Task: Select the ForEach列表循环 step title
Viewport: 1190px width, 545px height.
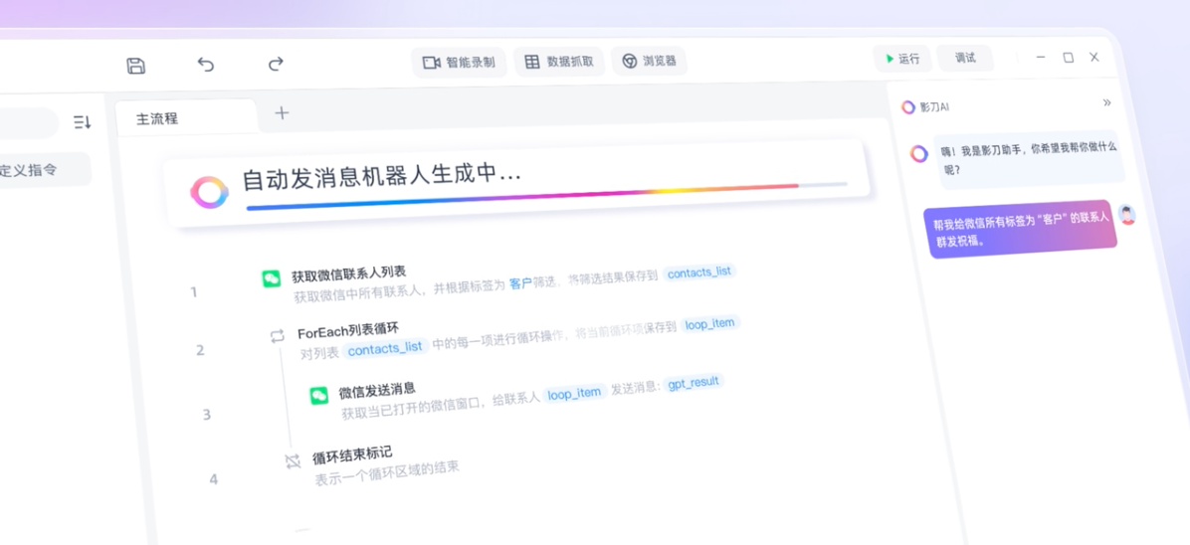Action: [x=347, y=331]
